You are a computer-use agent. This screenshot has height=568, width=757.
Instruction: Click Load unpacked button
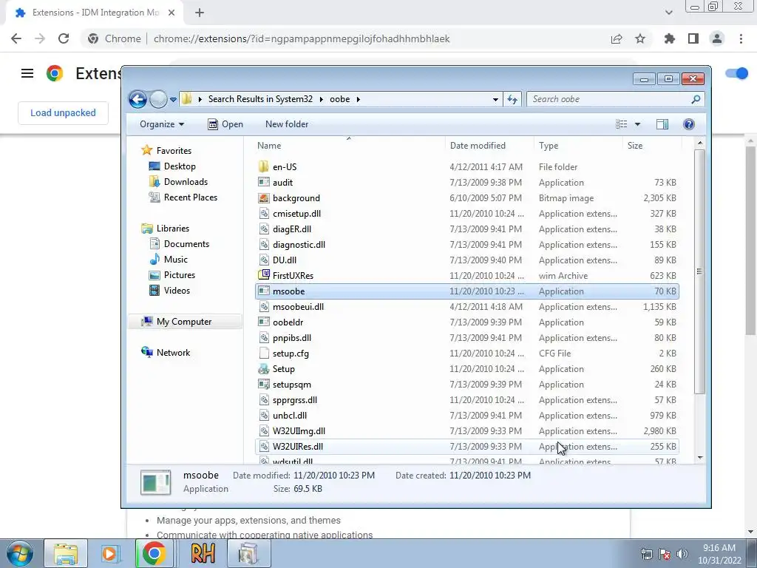[64, 113]
